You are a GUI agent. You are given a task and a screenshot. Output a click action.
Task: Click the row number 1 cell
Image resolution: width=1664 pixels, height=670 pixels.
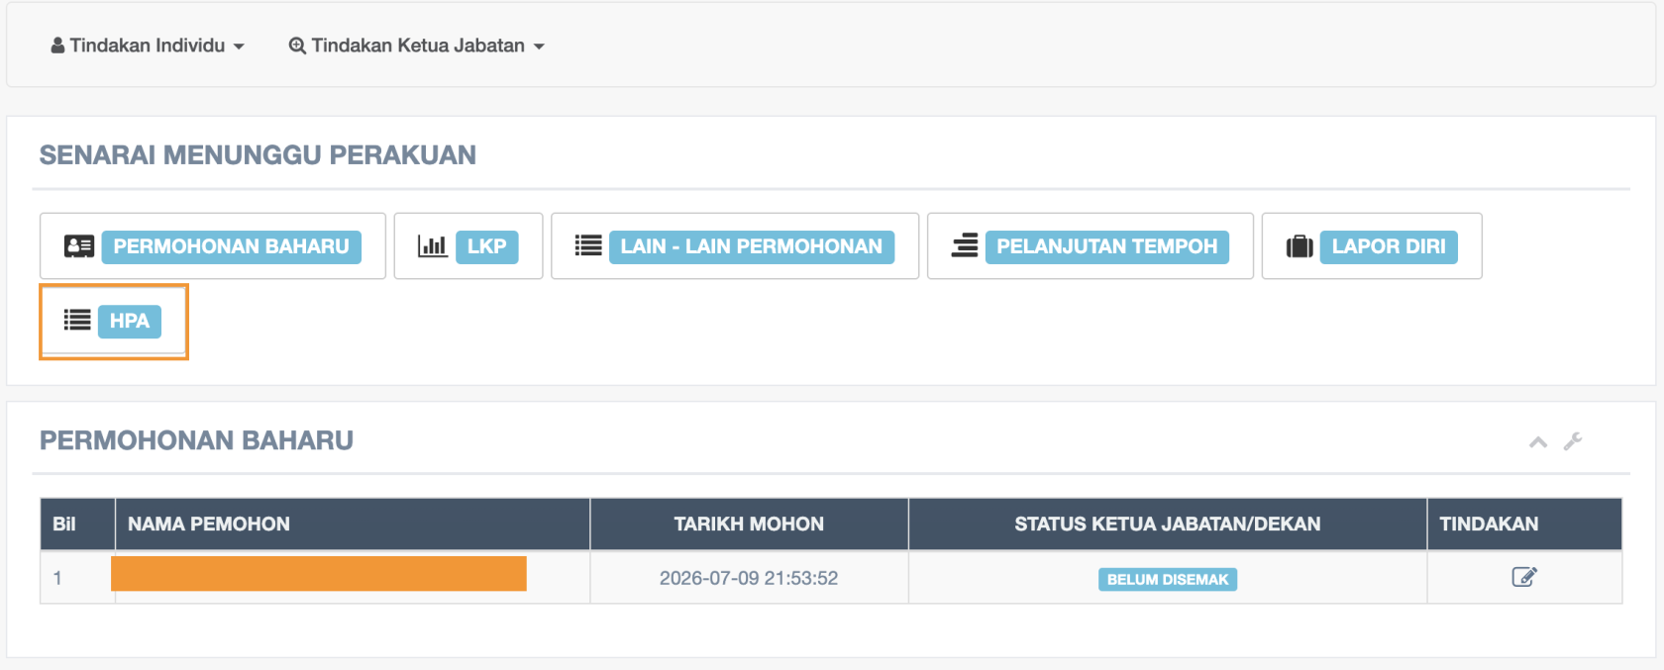(x=77, y=578)
